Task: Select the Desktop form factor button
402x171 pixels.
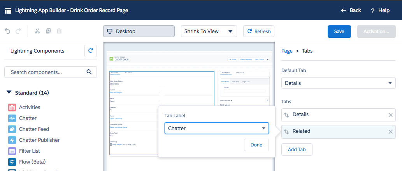Action: pos(139,31)
